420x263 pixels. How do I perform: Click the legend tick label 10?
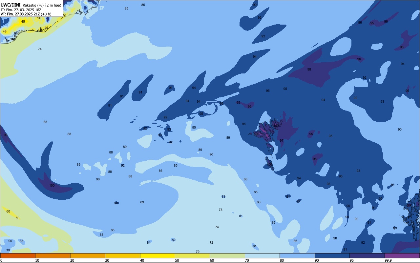click(x=37, y=260)
